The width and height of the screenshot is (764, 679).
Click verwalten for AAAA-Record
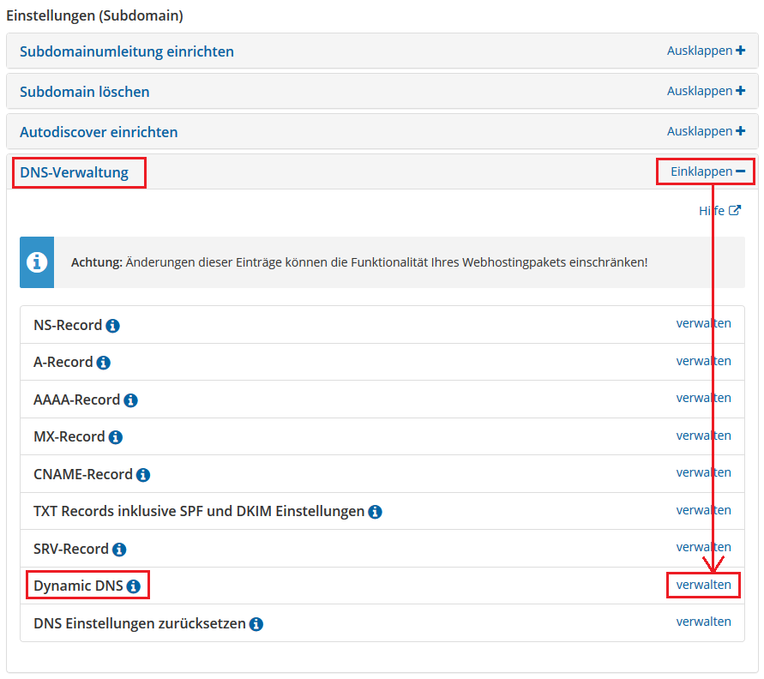coord(704,398)
